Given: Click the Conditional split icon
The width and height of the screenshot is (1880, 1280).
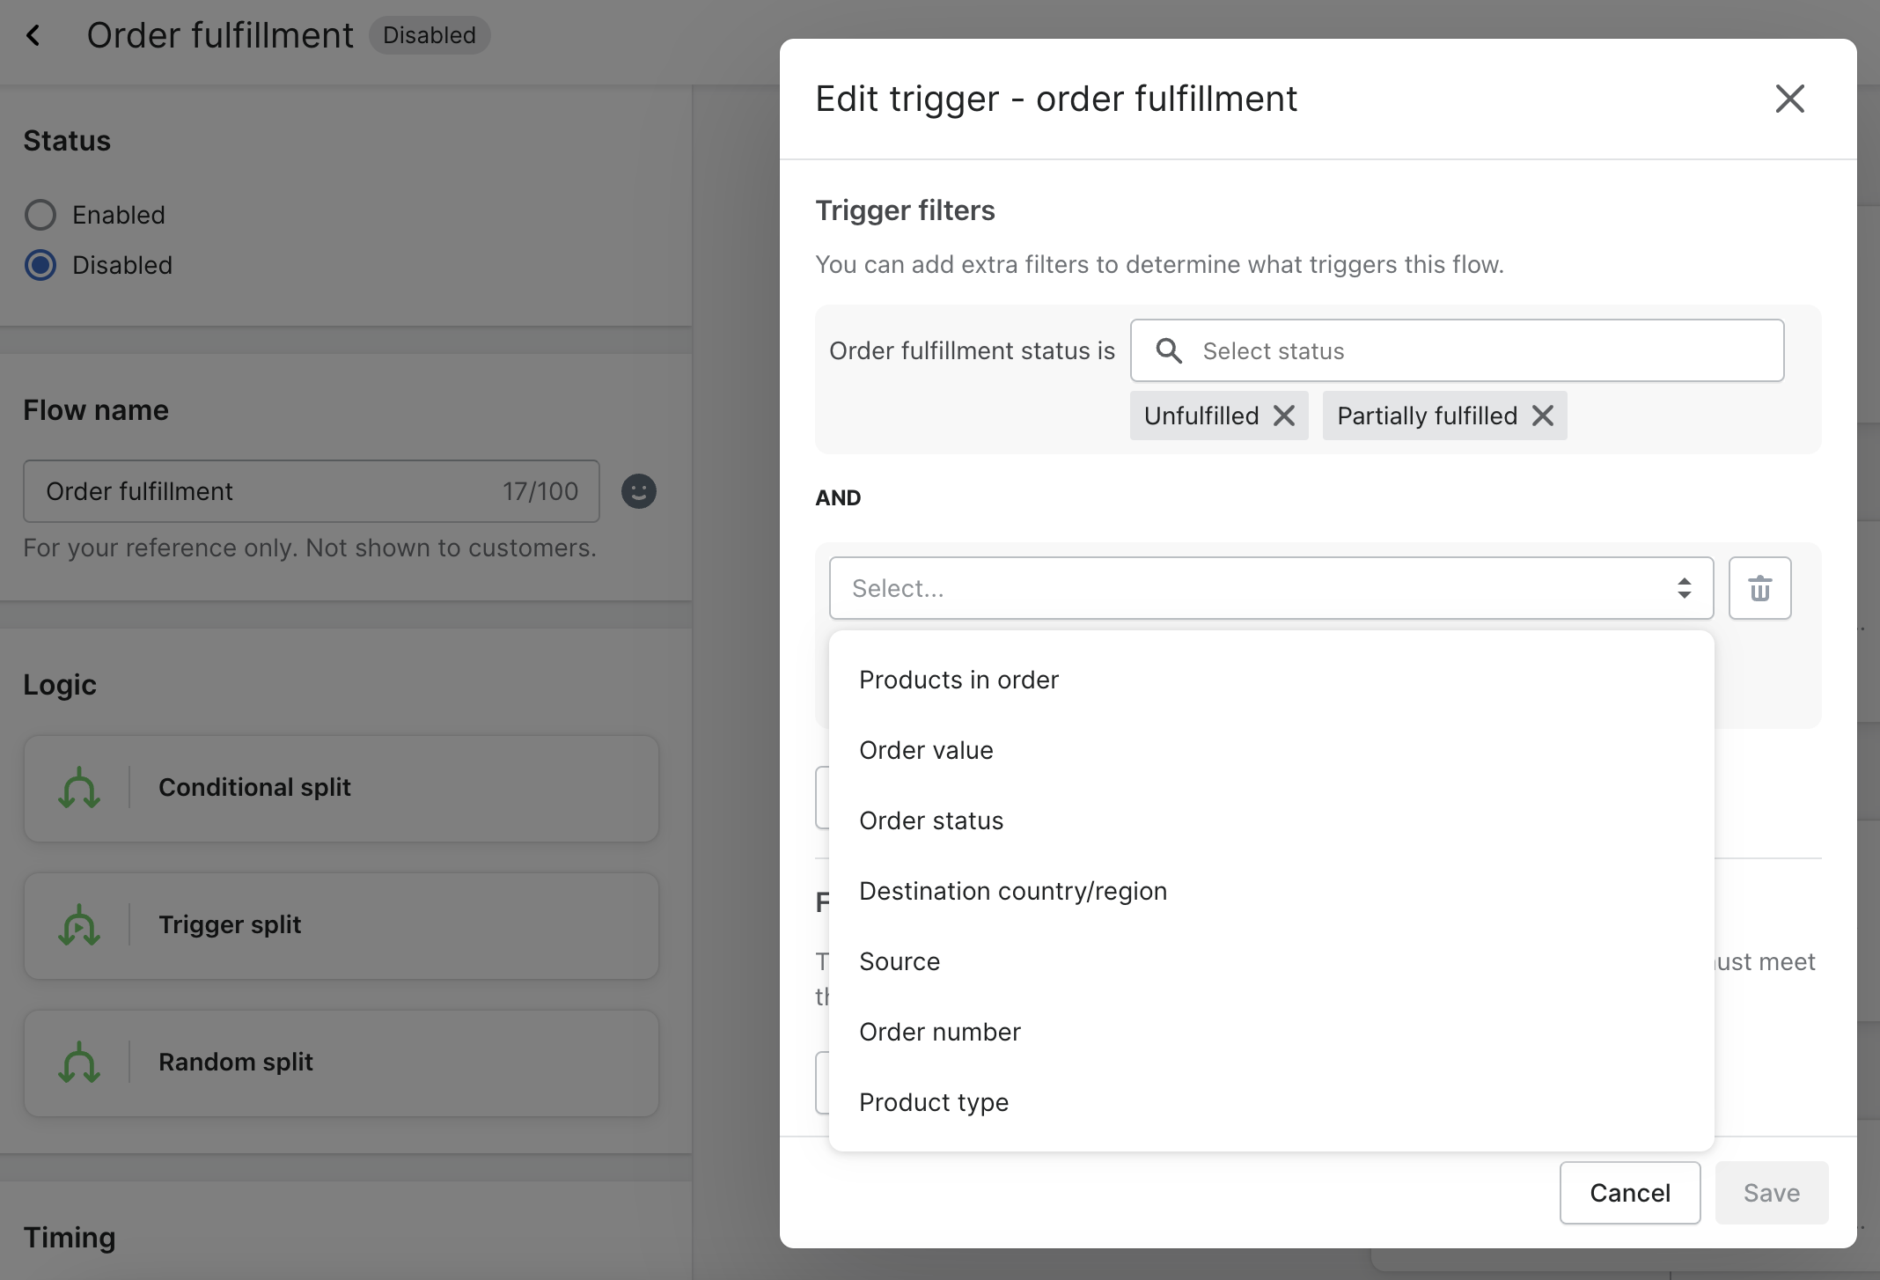Looking at the screenshot, I should [x=79, y=788].
